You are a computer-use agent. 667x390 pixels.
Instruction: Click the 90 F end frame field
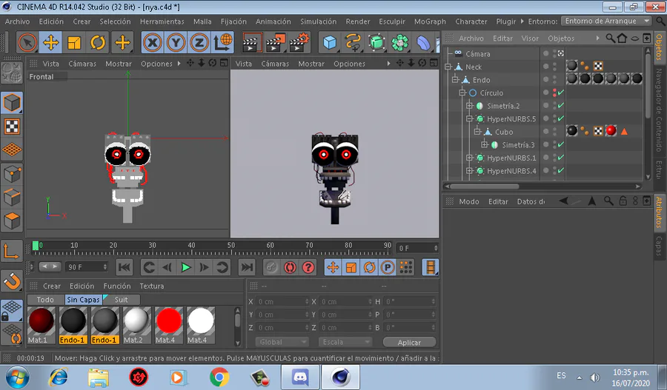pos(87,267)
